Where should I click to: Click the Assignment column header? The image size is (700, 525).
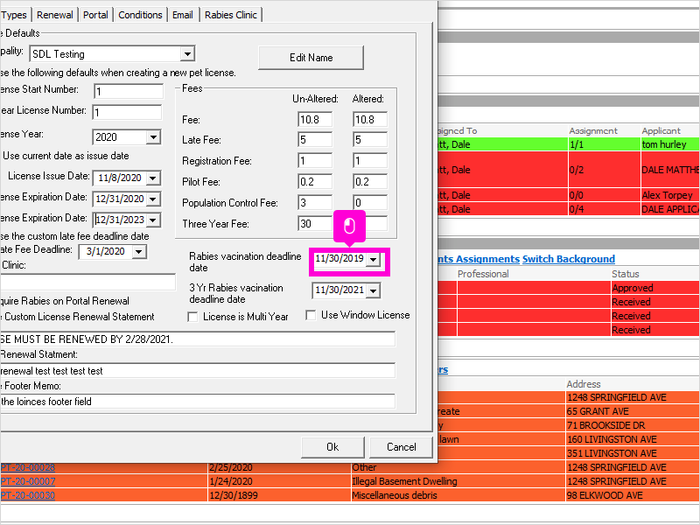pyautogui.click(x=604, y=130)
